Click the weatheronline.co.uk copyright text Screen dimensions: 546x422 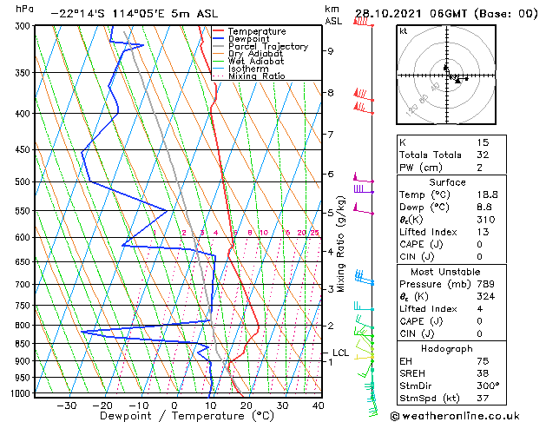click(x=455, y=416)
